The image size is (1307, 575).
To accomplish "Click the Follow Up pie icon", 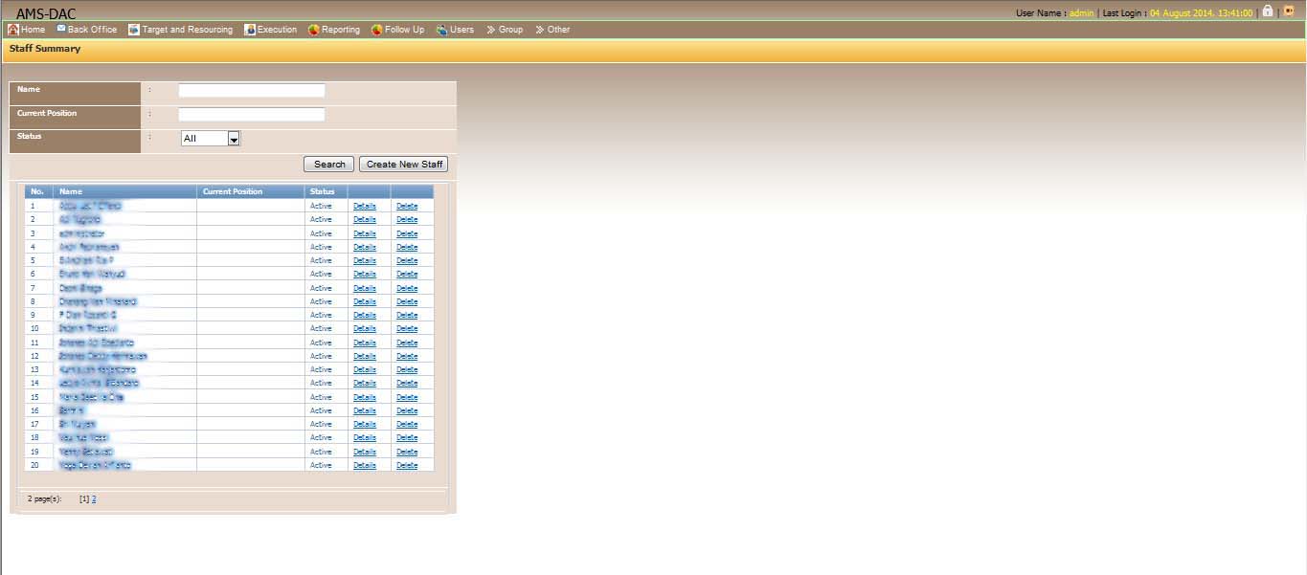I will 377,30.
